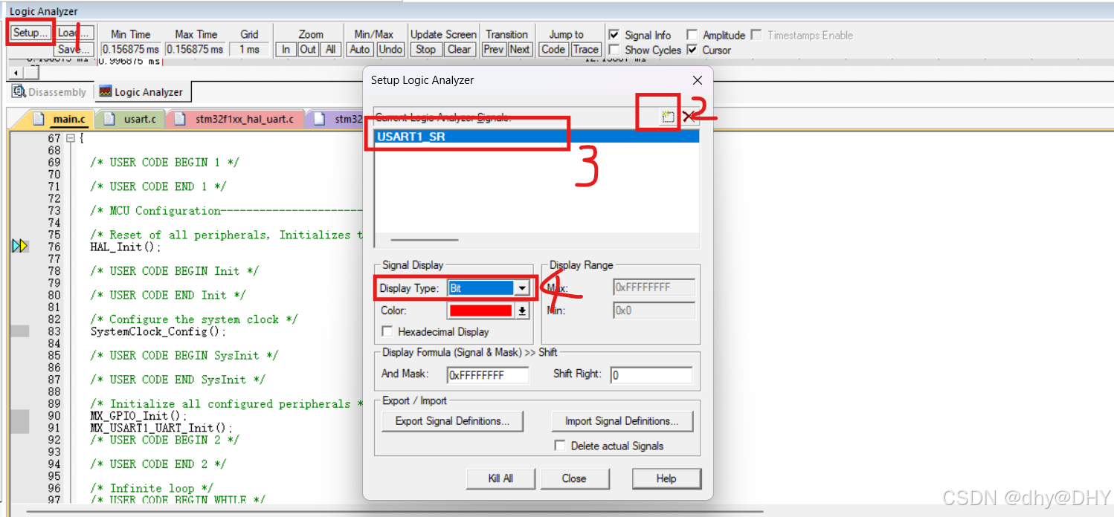The height and width of the screenshot is (517, 1114).
Task: Click the And Mask input field
Action: pyautogui.click(x=488, y=375)
